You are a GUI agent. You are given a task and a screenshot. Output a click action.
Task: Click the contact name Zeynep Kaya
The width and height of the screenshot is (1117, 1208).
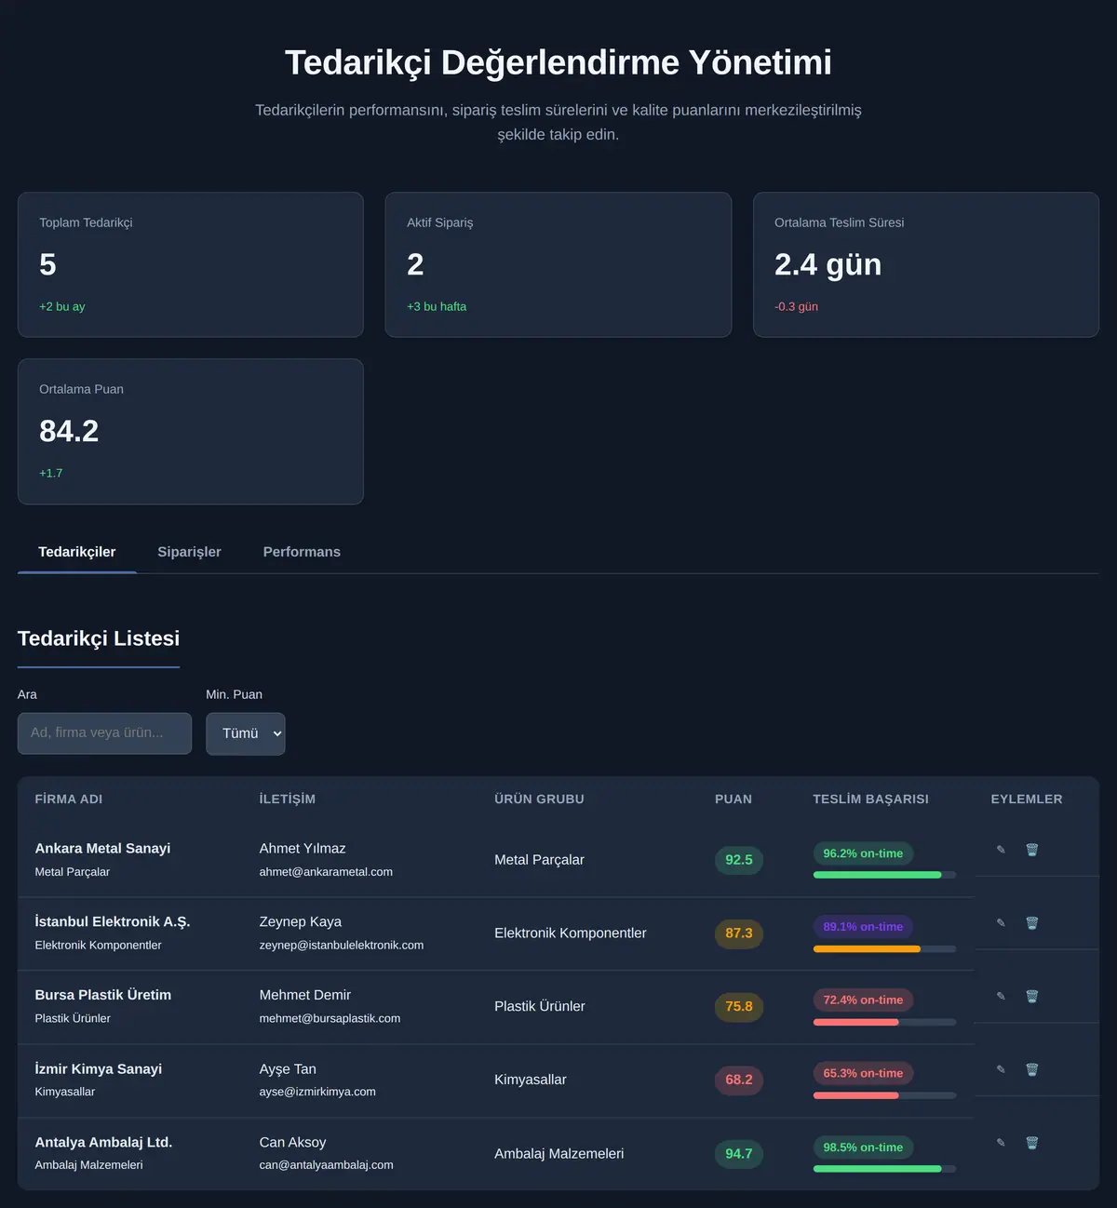tap(300, 921)
